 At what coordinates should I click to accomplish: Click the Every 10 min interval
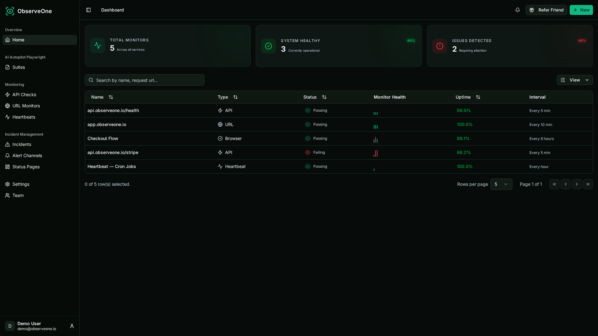coord(541,125)
